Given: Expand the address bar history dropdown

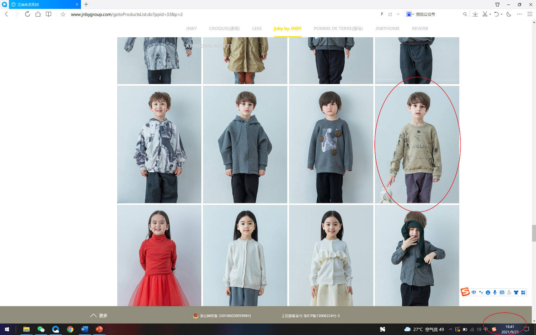Looking at the screenshot, I should (398, 14).
